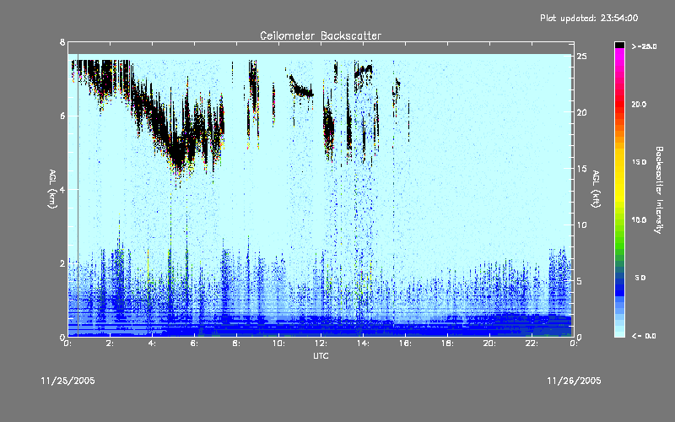Click the 4 tick on the km axis
The height and width of the screenshot is (422, 675).
[x=62, y=189]
